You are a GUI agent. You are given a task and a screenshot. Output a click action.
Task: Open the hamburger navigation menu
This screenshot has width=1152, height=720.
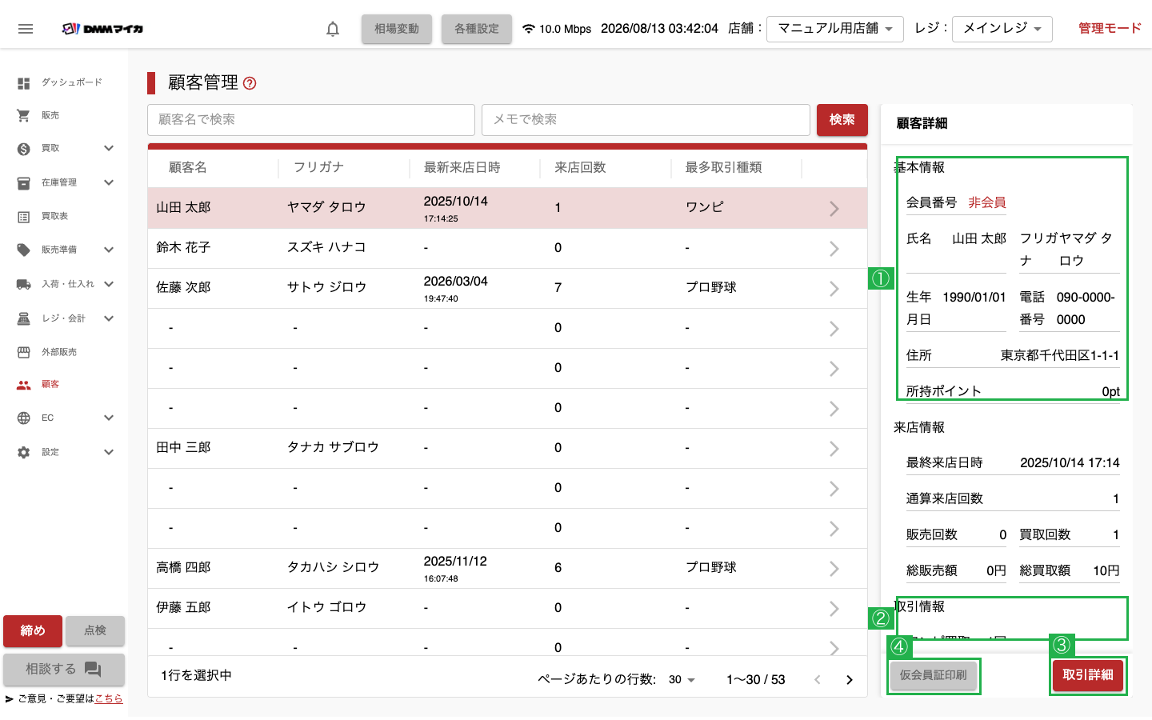point(26,29)
